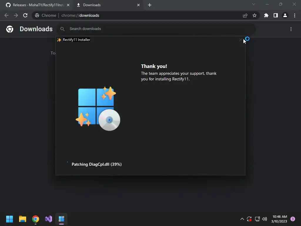Show hidden system tray icons
The width and height of the screenshot is (301, 226).
click(242, 219)
